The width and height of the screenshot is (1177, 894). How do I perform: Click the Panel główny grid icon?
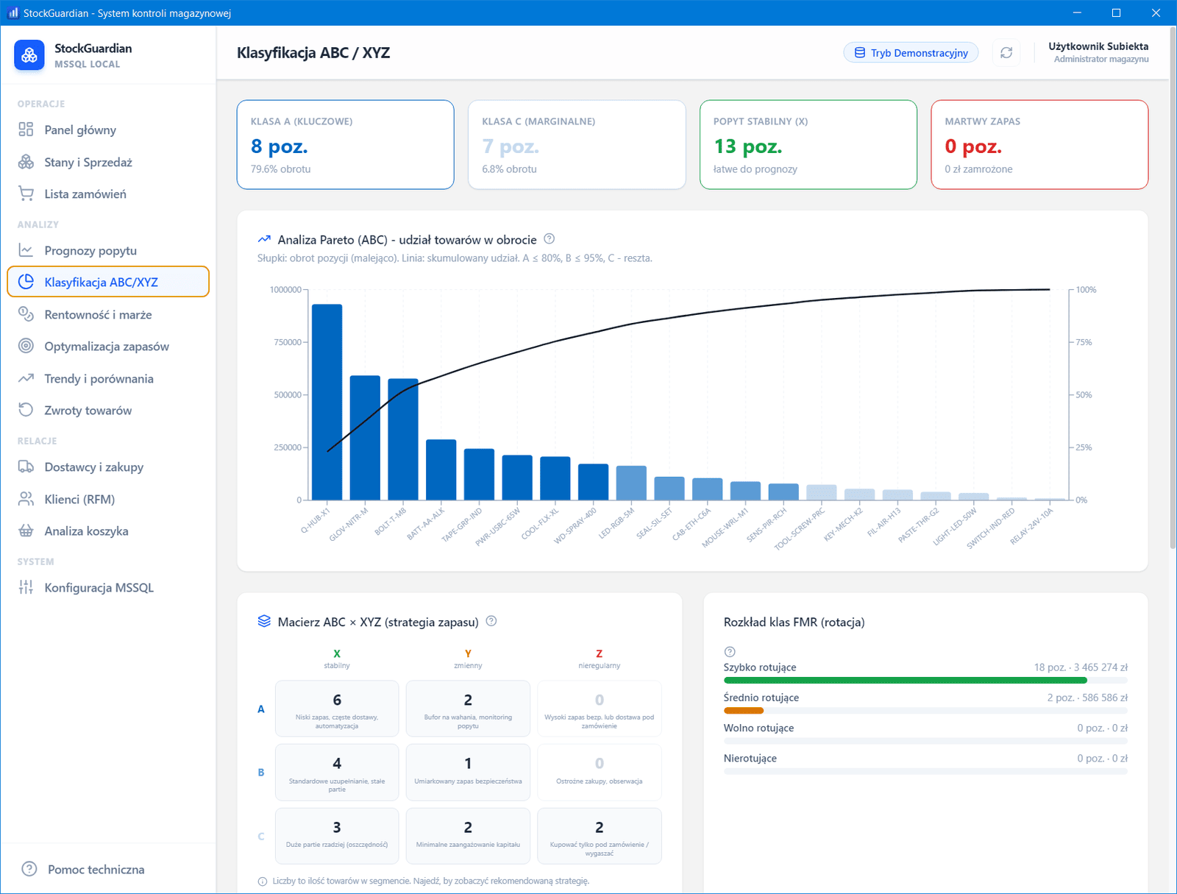click(26, 130)
